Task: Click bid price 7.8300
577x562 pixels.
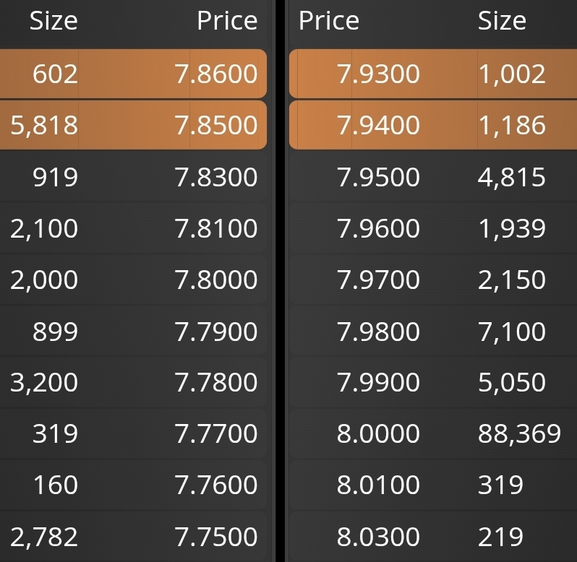Action: click(x=216, y=177)
